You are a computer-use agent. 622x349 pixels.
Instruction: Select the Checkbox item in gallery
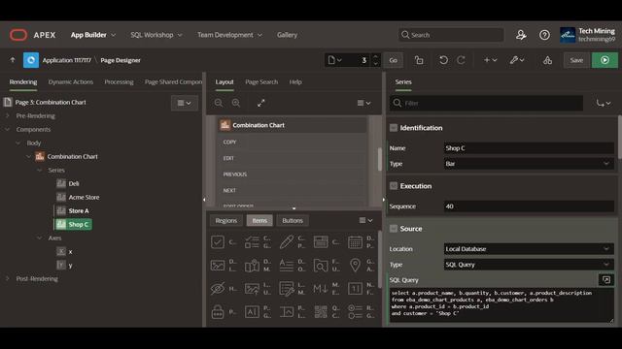click(218, 241)
